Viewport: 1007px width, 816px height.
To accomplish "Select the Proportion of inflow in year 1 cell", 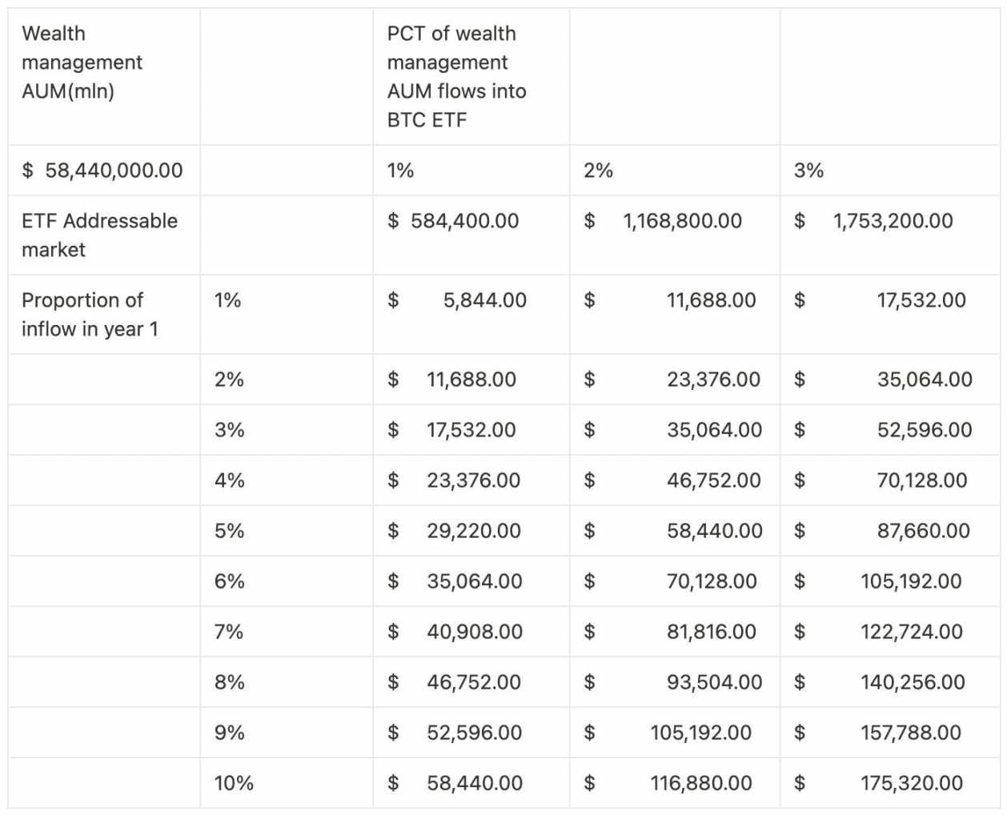I will (90, 314).
